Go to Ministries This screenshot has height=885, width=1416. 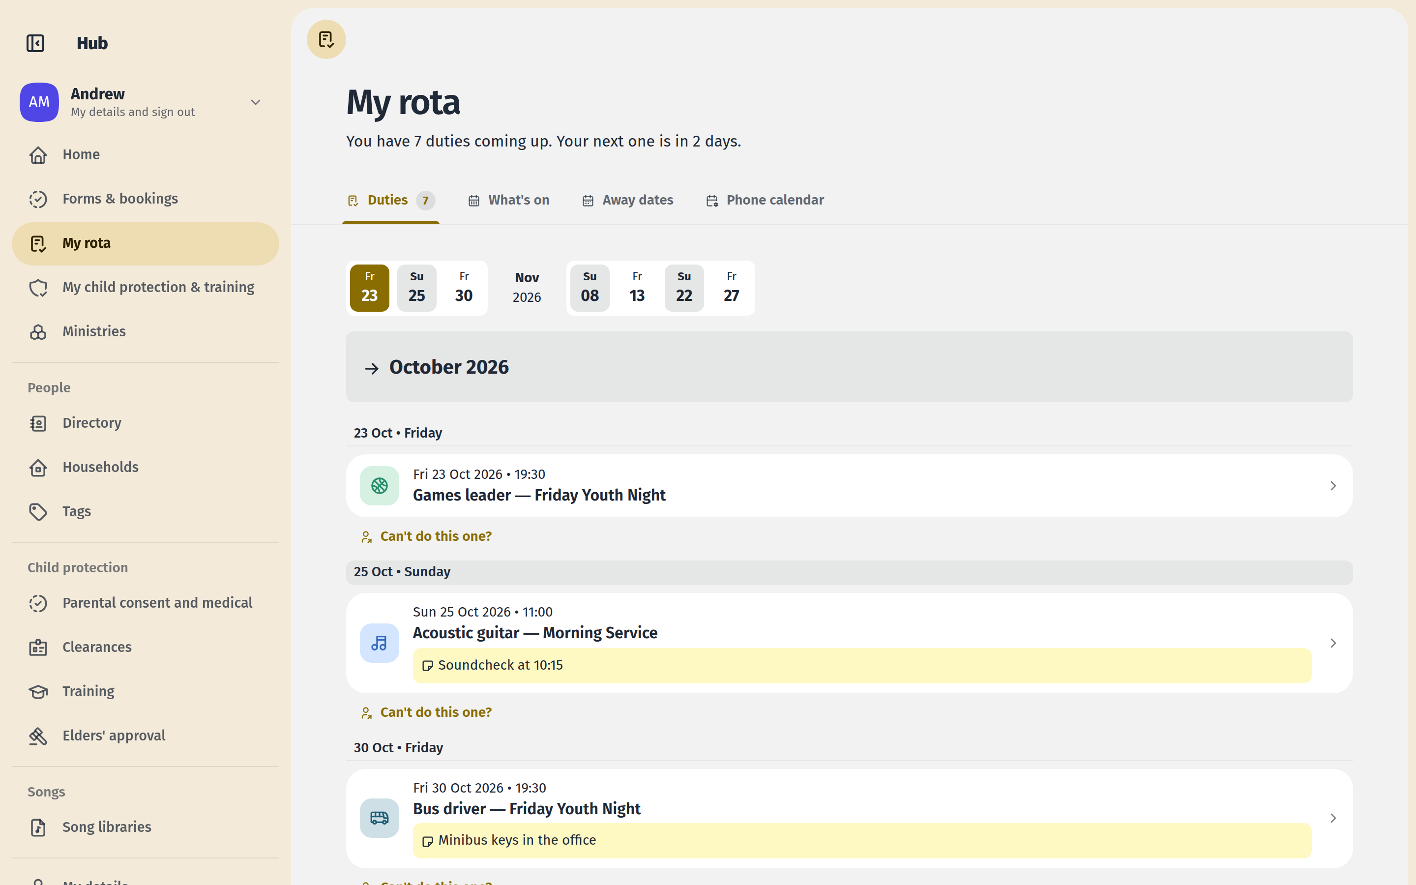pyautogui.click(x=145, y=332)
